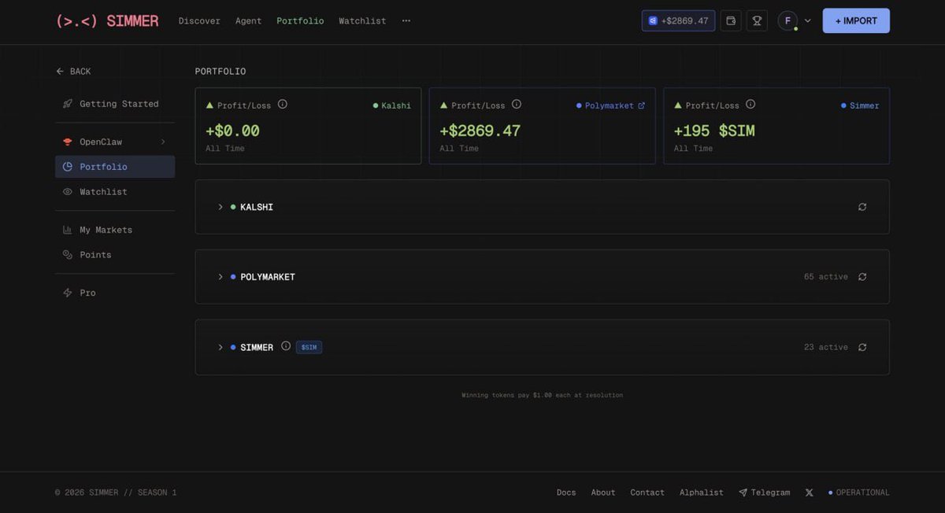The image size is (945, 513).
Task: Click the bar chart icon beside My Markets
Action: tap(68, 230)
